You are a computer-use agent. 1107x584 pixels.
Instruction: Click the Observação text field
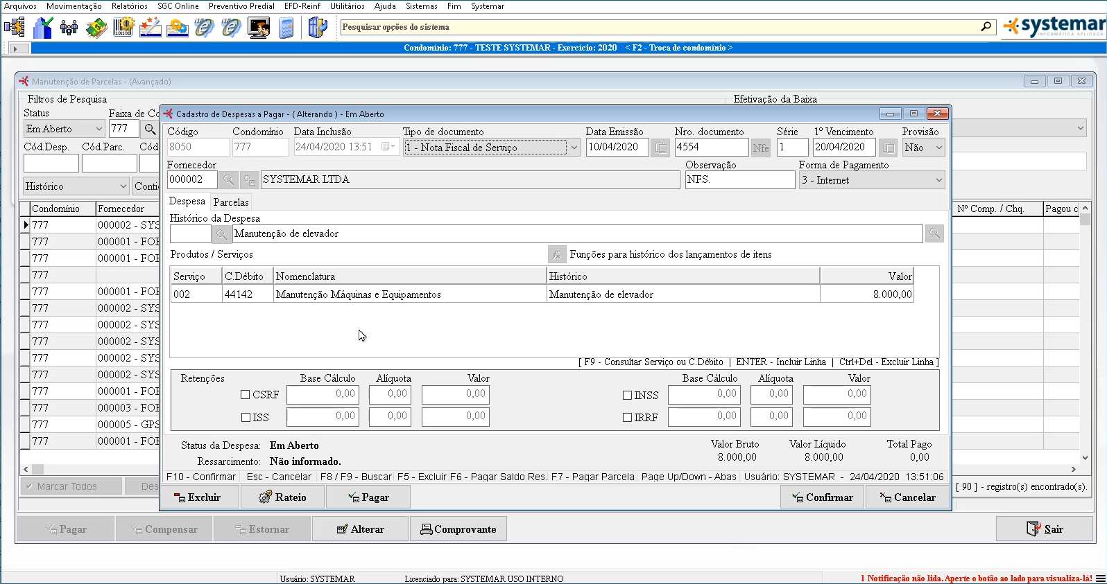(739, 179)
